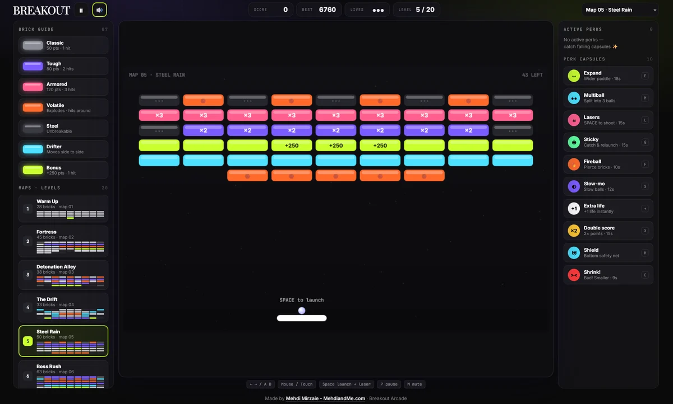673x404 pixels.
Task: Click the Space launch + laser chip
Action: tap(347, 384)
